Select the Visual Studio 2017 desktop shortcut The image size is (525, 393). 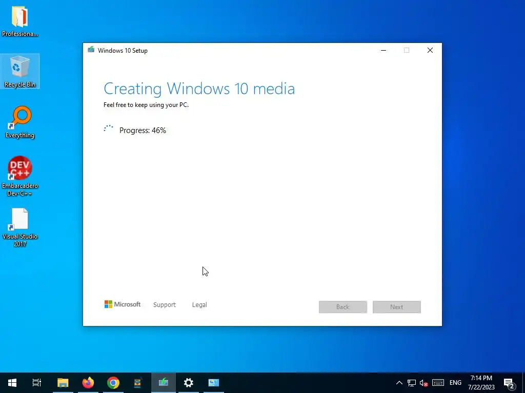coord(20,227)
